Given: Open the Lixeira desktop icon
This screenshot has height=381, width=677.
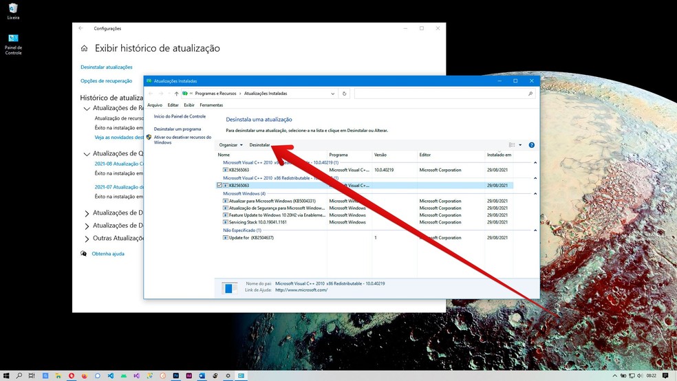Looking at the screenshot, I should coord(13,11).
